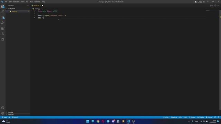
Task: Click the Visual Studio Code taskbar icon
Action: pos(128,121)
